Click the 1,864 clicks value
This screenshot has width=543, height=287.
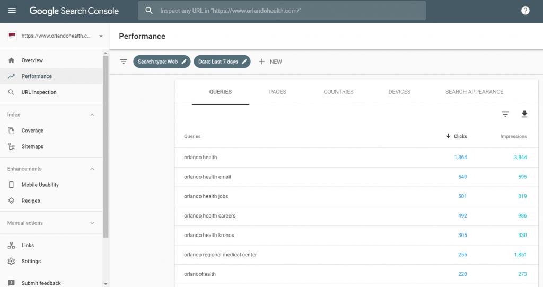[460, 158]
